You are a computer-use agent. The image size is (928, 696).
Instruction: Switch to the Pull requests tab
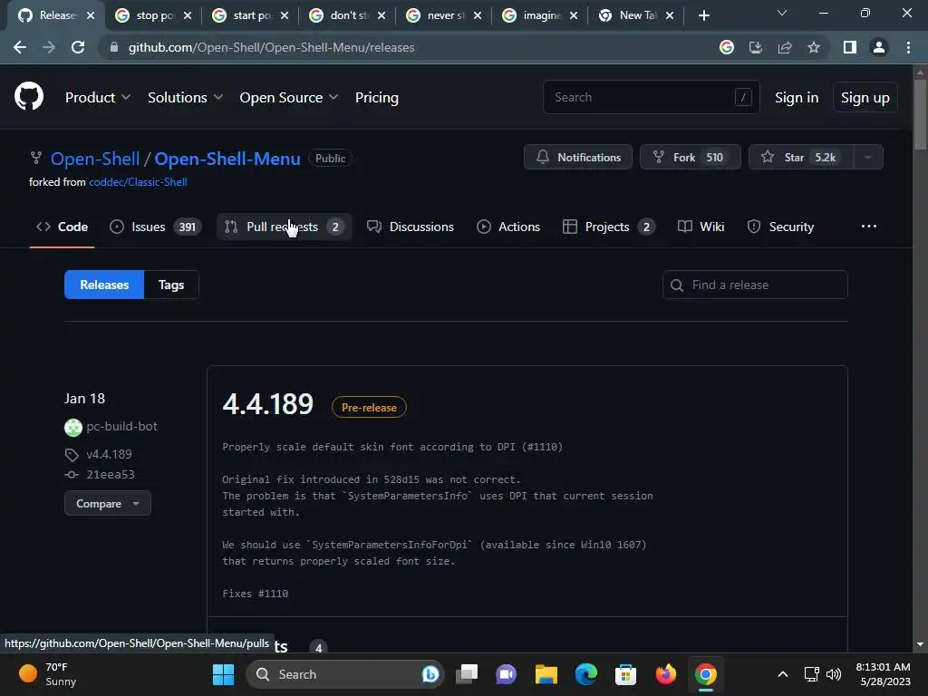click(284, 227)
